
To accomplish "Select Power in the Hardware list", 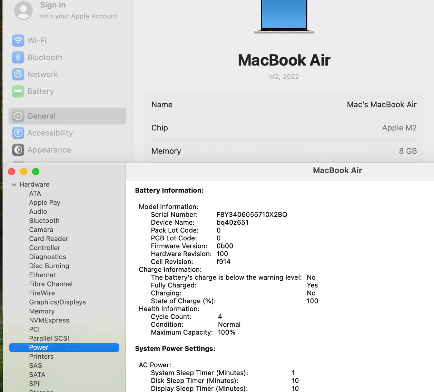I will tap(39, 348).
